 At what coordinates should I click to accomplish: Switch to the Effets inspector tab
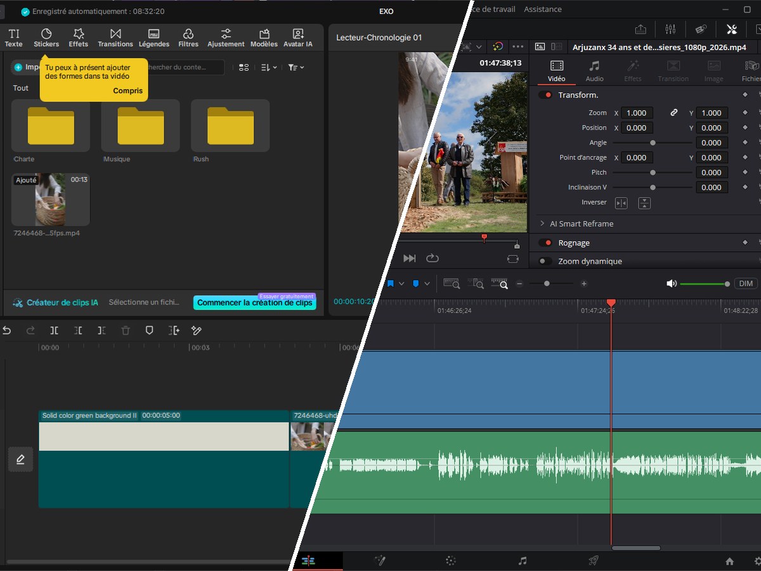632,71
